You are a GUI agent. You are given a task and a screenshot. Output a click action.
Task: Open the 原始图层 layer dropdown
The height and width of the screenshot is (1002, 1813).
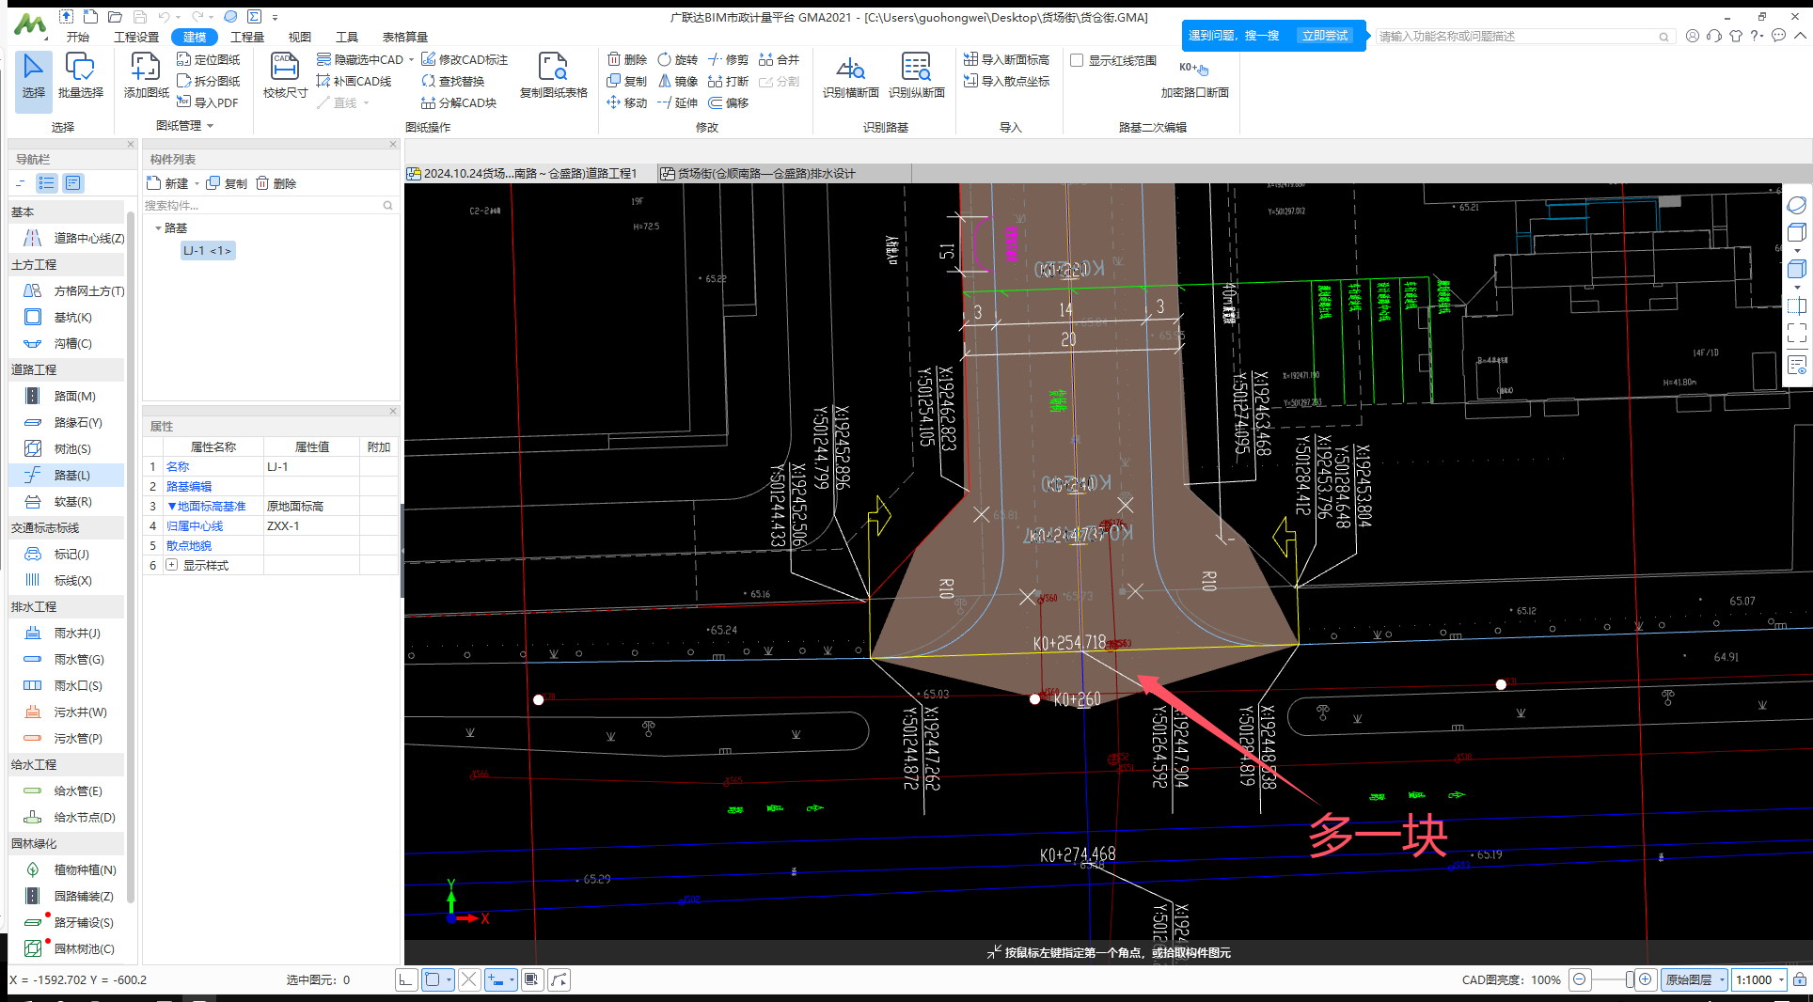pos(1721,979)
